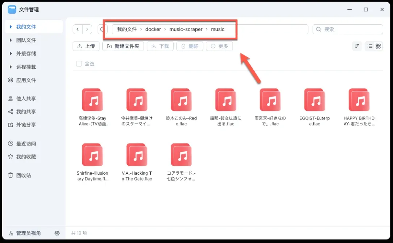Switch to list view layout
The width and height of the screenshot is (393, 243).
coord(370,46)
